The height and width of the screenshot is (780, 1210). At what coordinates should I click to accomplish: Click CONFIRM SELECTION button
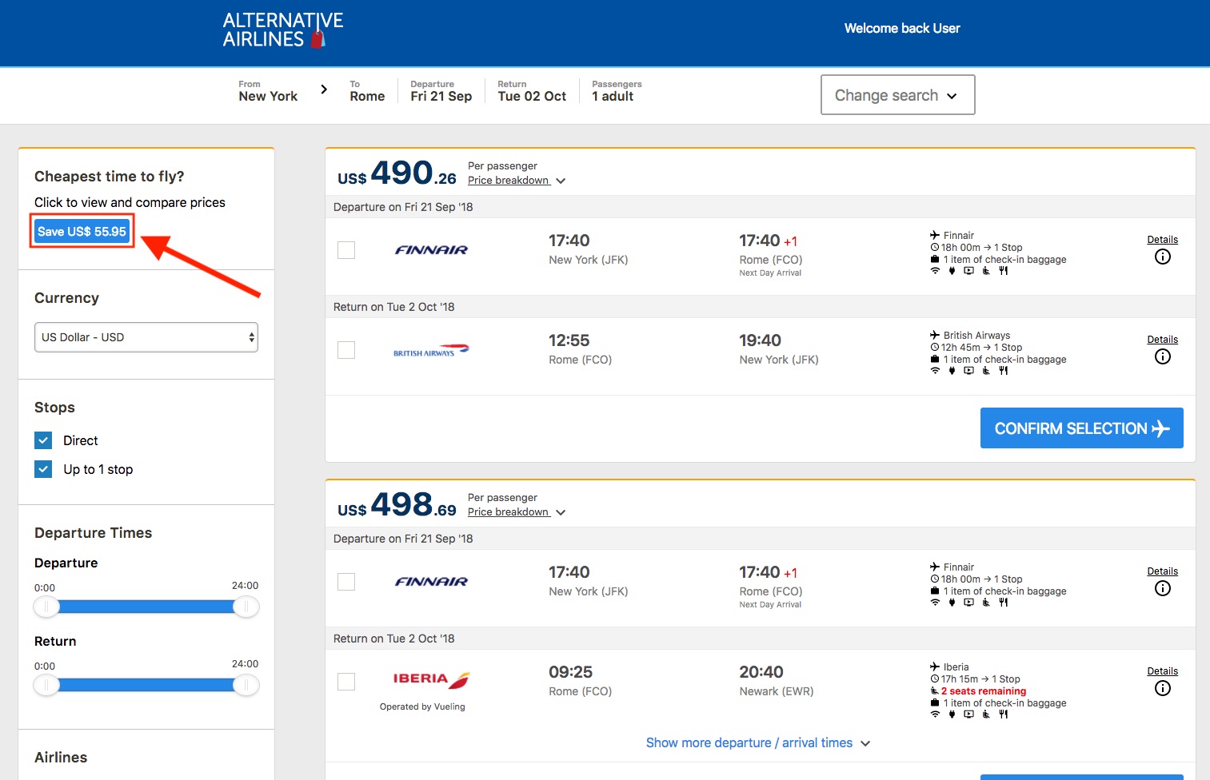pos(1082,428)
